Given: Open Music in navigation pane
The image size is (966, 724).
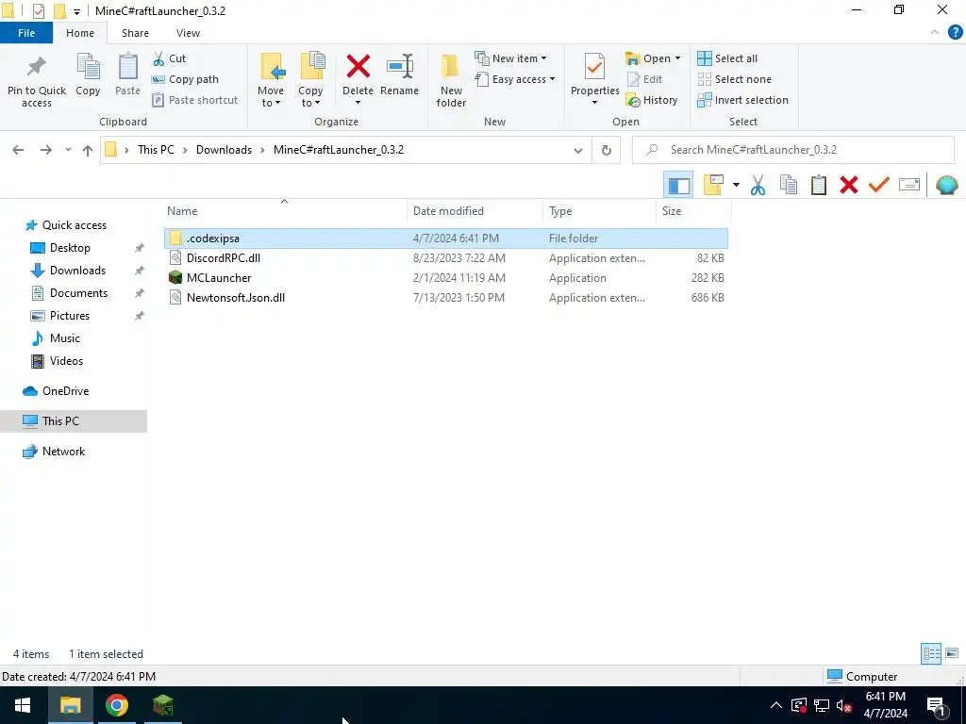Looking at the screenshot, I should [65, 338].
